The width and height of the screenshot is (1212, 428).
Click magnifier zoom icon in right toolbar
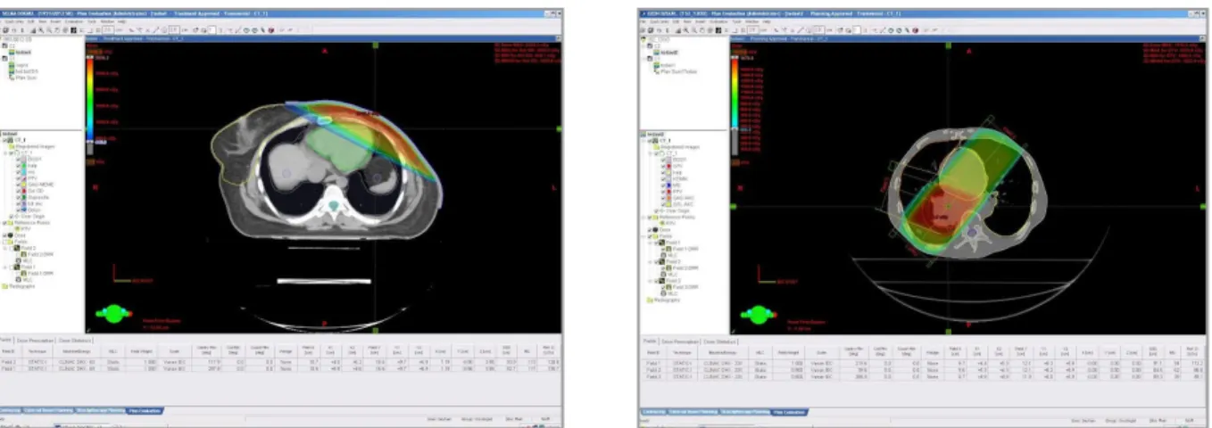coord(686,30)
